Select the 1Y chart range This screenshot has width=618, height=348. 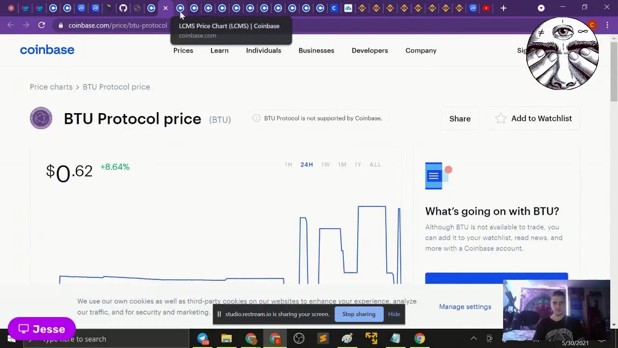358,164
